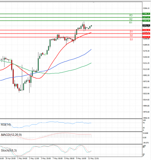Click the 5072.95 price axis value
Viewport: 151px width, 160px height.
[146, 82]
